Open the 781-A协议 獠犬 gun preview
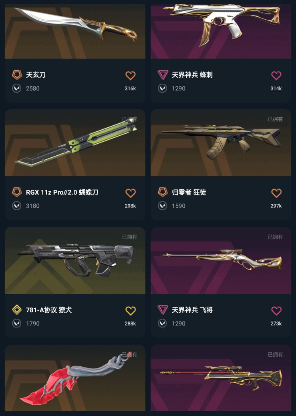Image resolution: width=296 pixels, height=416 pixels. pyautogui.click(x=75, y=260)
